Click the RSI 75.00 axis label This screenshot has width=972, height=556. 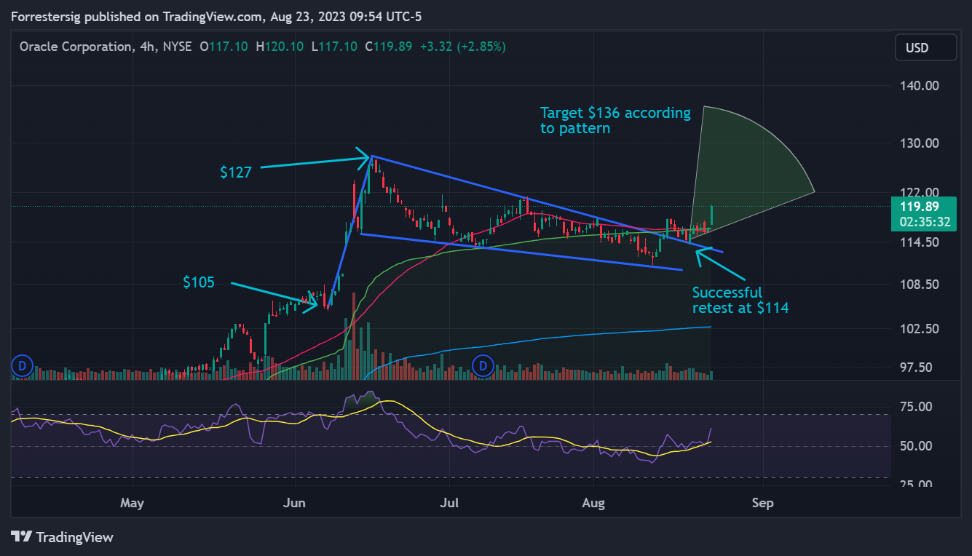(x=917, y=406)
